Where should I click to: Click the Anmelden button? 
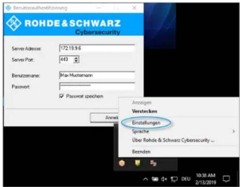pos(105,118)
